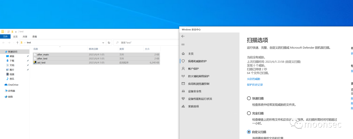Click the heart icon for 设备性能和运行状况
This screenshot has height=139, width=353.
click(x=183, y=99)
